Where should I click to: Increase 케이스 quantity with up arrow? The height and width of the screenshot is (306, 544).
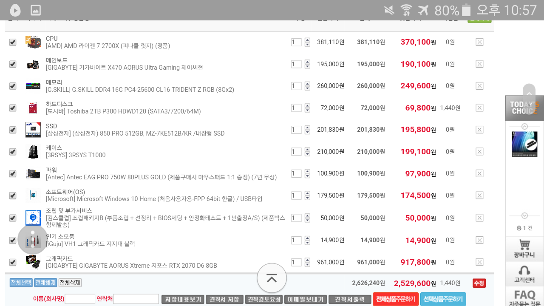[307, 150]
